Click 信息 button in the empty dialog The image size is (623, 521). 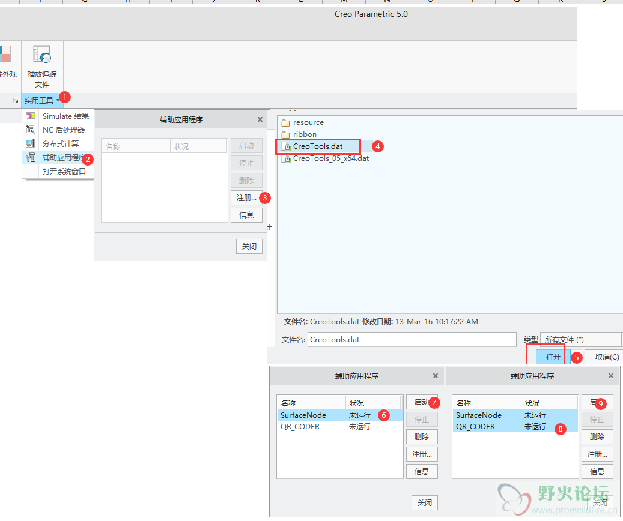(x=246, y=215)
